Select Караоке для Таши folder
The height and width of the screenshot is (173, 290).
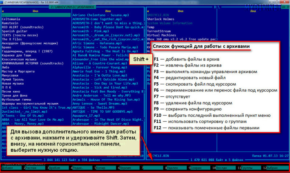[16, 55]
